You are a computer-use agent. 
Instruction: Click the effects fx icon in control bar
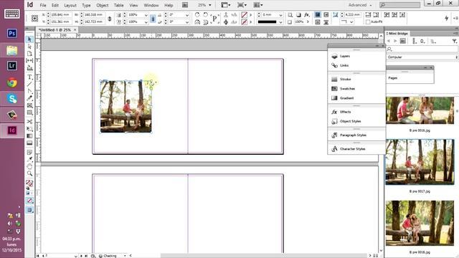coord(306,14)
